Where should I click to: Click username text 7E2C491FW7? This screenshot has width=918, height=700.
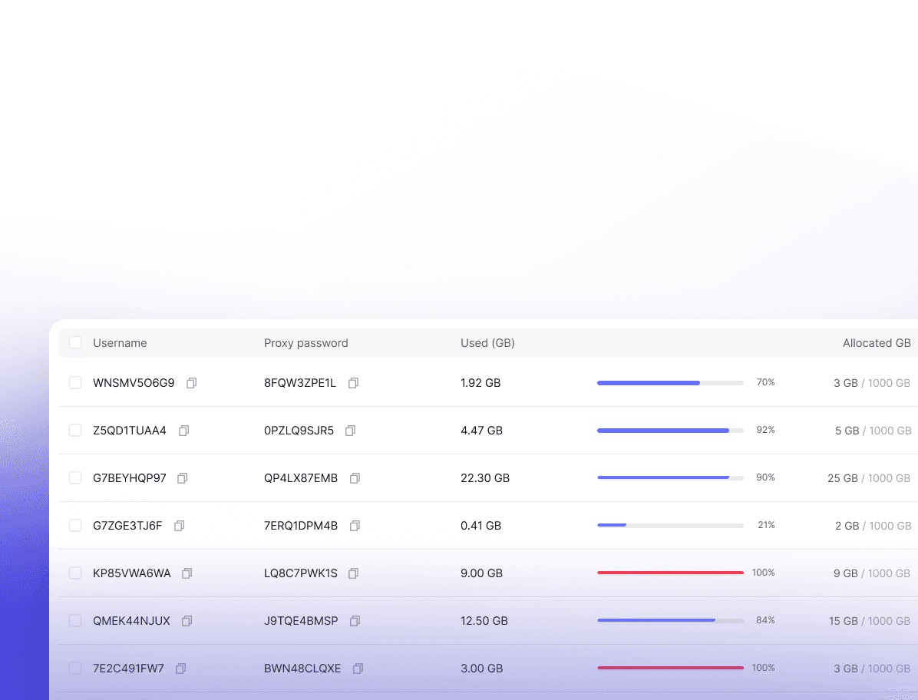click(x=129, y=669)
